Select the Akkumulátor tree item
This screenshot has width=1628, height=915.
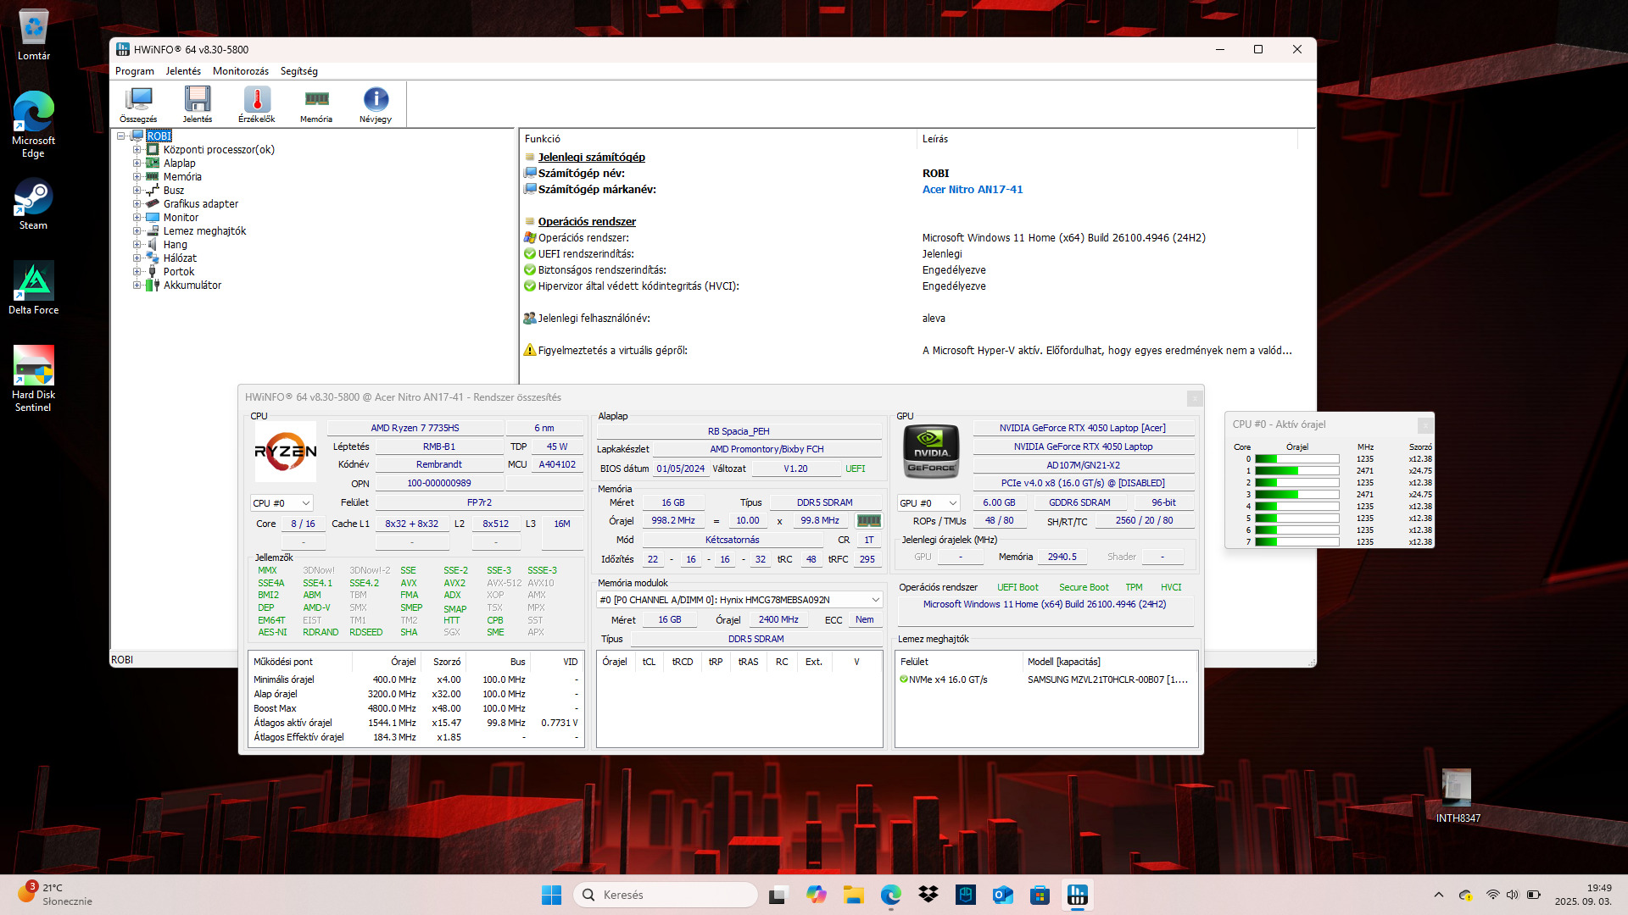coord(192,286)
